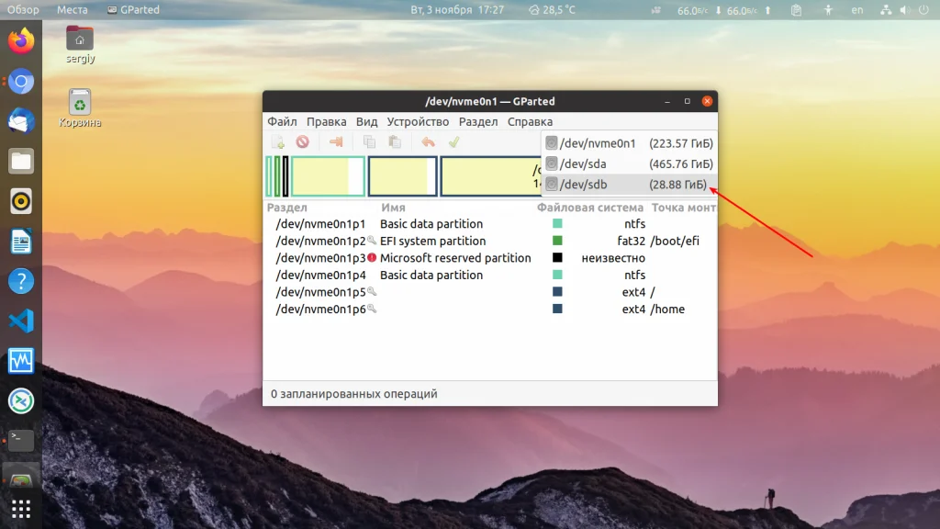Open the Места menu in top bar
The height and width of the screenshot is (529, 940).
click(72, 9)
